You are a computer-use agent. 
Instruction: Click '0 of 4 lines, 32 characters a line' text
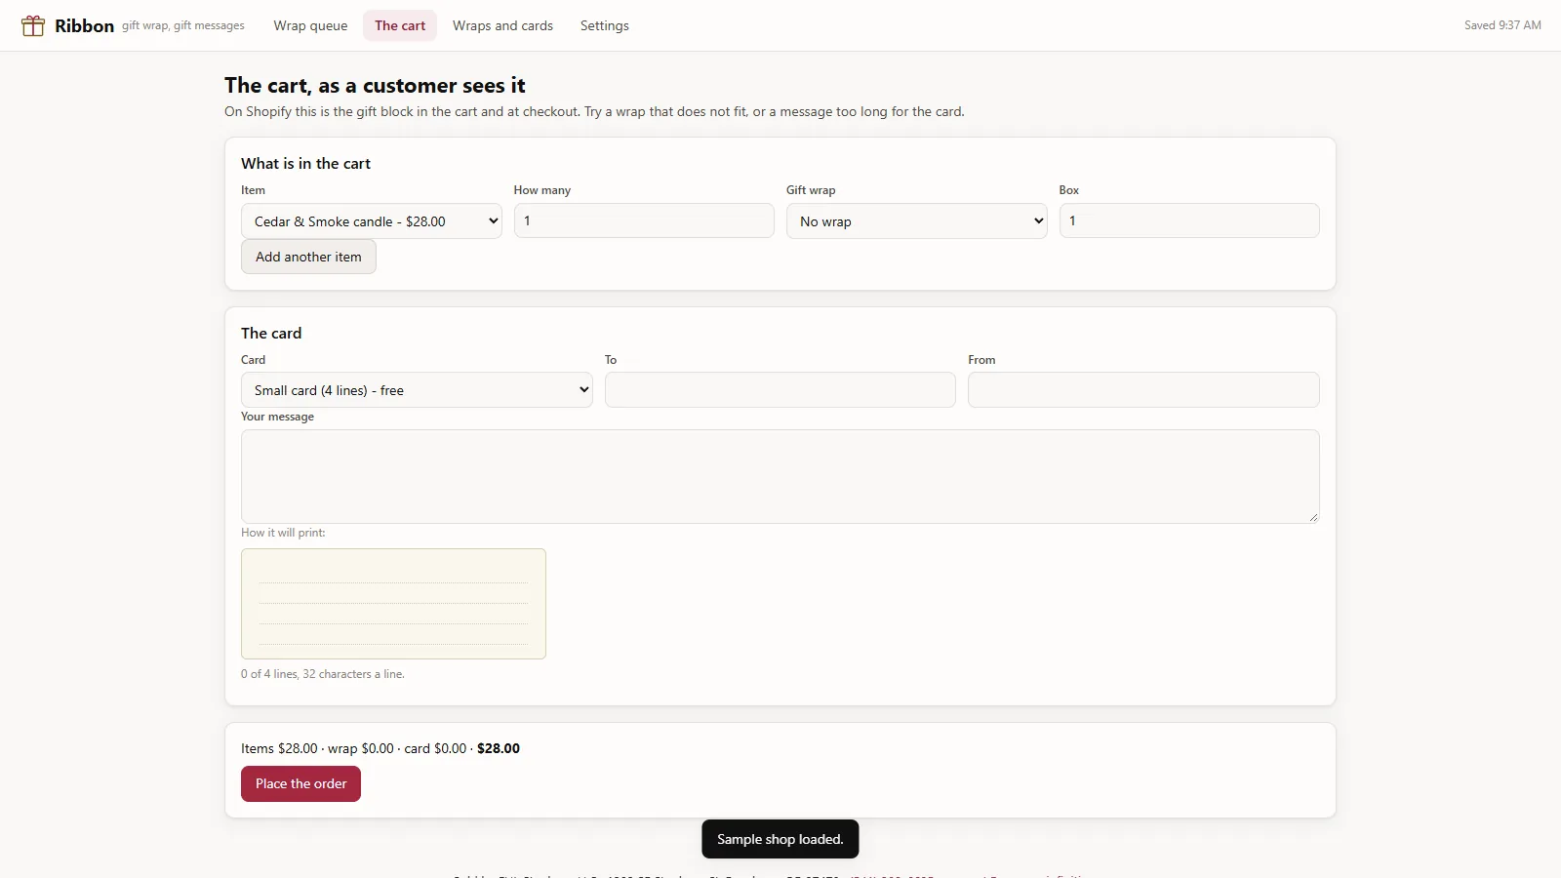323,674
